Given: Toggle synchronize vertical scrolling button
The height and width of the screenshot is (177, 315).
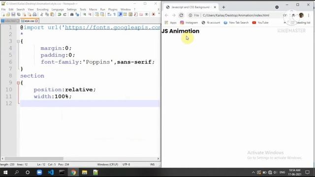Looking at the screenshot, I should pos(97,14).
